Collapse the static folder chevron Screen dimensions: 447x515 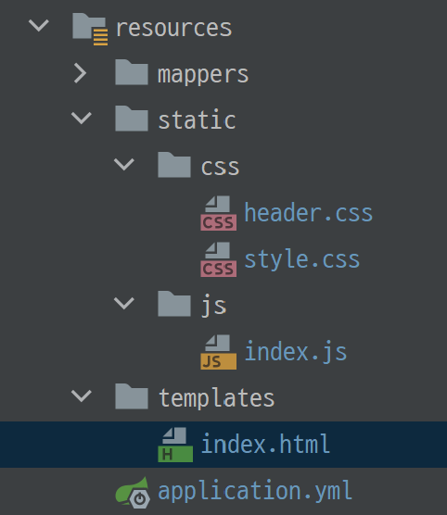(82, 118)
